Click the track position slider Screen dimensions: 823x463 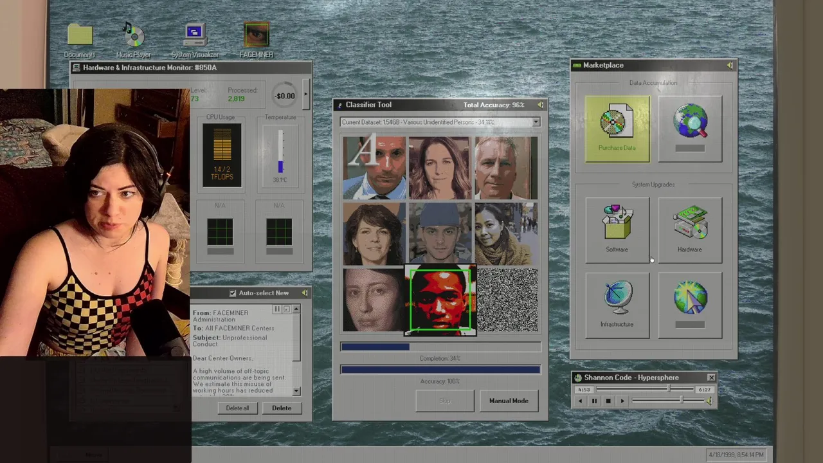(x=644, y=389)
